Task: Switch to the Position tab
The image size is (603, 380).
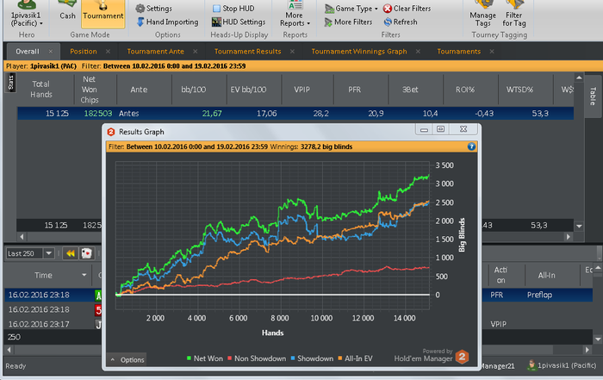Action: pyautogui.click(x=83, y=52)
